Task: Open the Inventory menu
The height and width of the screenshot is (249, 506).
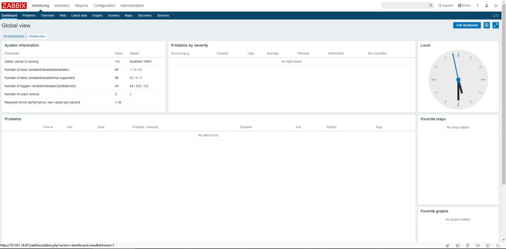Action: 62,5
